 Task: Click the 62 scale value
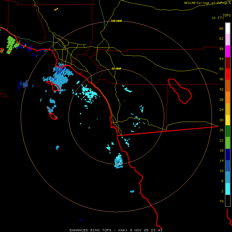[221, 39]
